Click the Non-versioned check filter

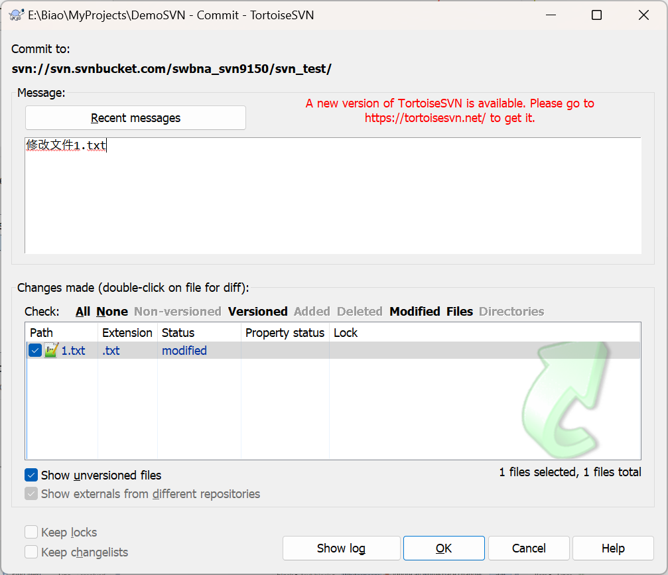click(178, 311)
